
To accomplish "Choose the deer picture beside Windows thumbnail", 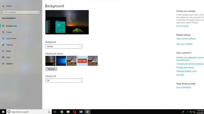I will click(x=71, y=61).
